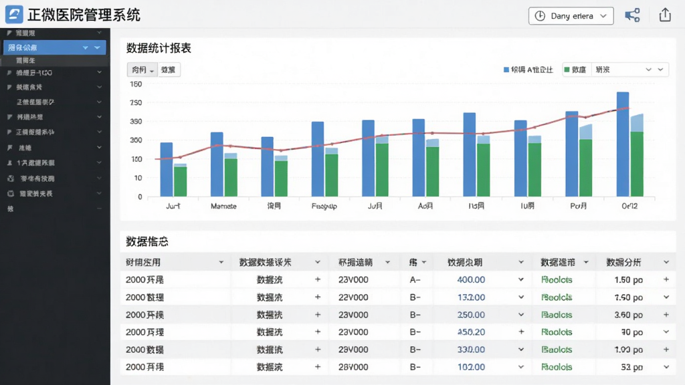
Task: Click the 250.00 value link
Action: tap(471, 315)
